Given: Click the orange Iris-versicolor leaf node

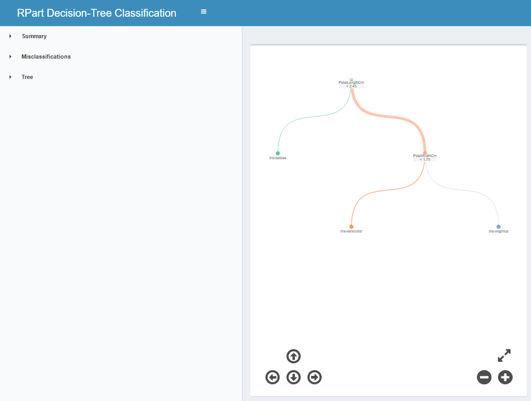Looking at the screenshot, I should (351, 226).
